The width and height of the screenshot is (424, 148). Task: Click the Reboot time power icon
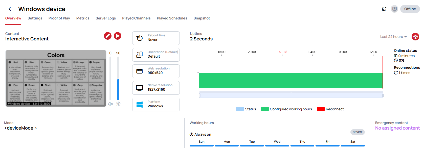140,38
